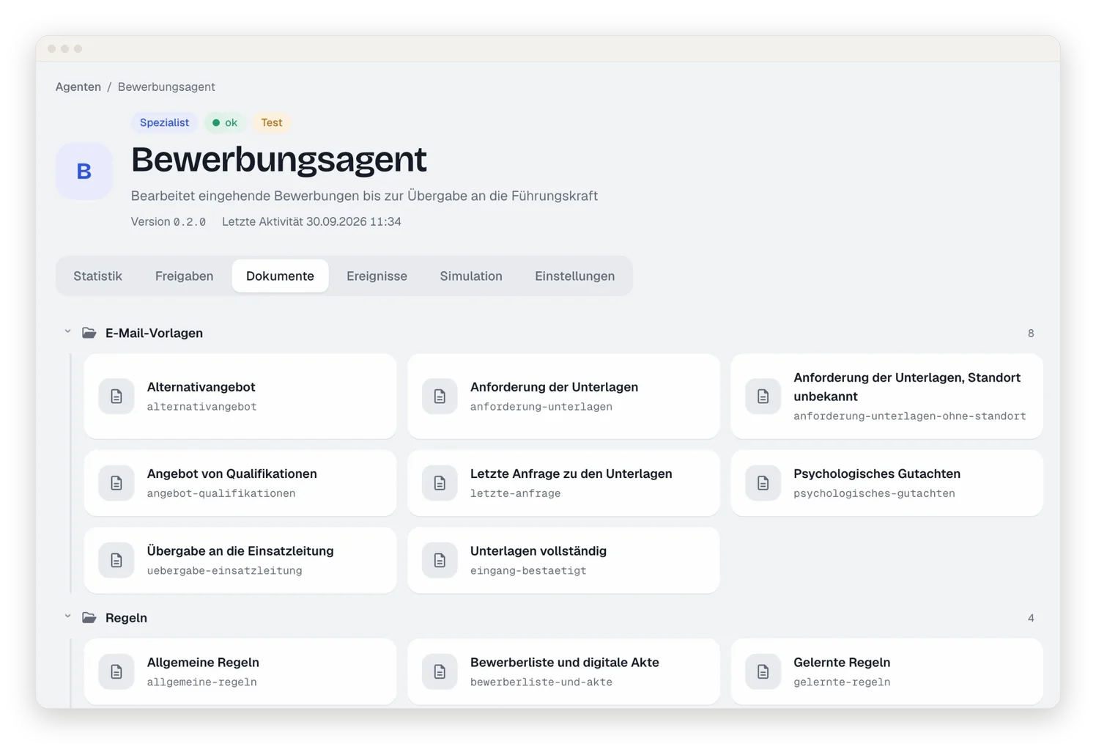Click the document icon of Anforderung der Unterlagen
This screenshot has width=1096, height=744.
pyautogui.click(x=440, y=397)
